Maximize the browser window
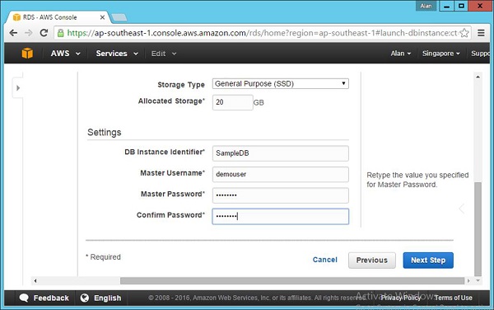 point(461,6)
